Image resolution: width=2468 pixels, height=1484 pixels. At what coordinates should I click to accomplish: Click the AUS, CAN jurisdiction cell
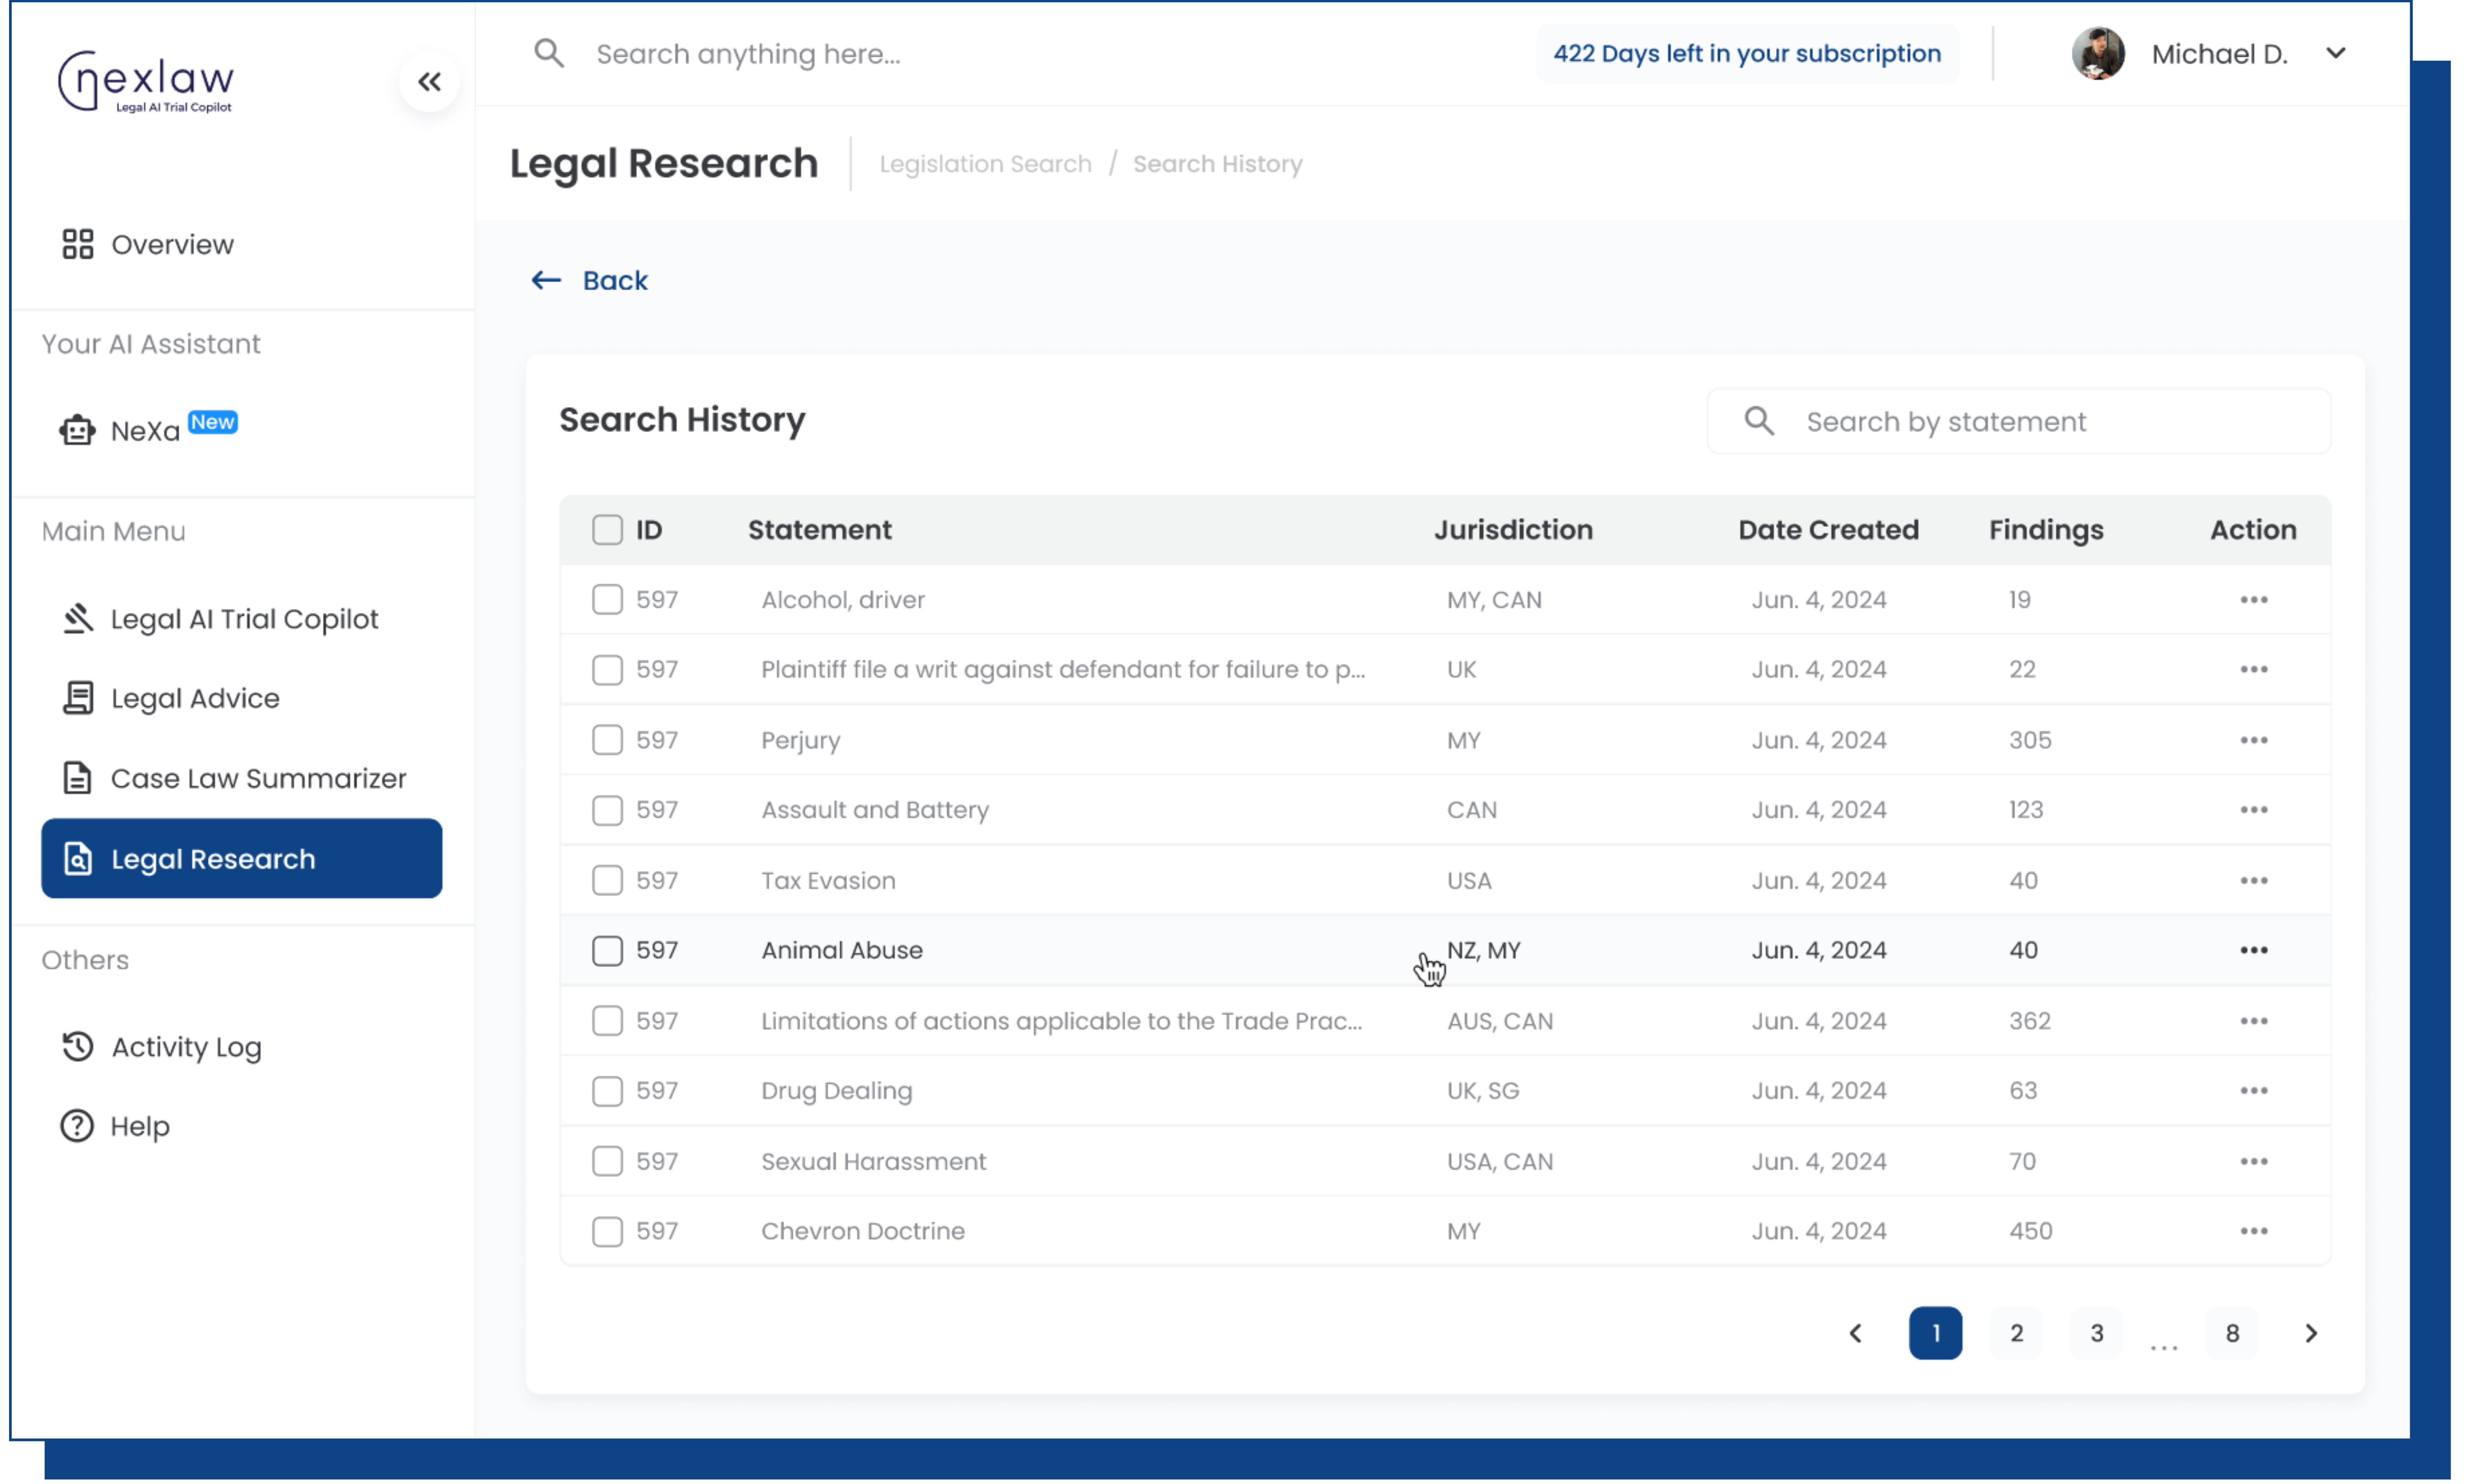[1499, 1020]
